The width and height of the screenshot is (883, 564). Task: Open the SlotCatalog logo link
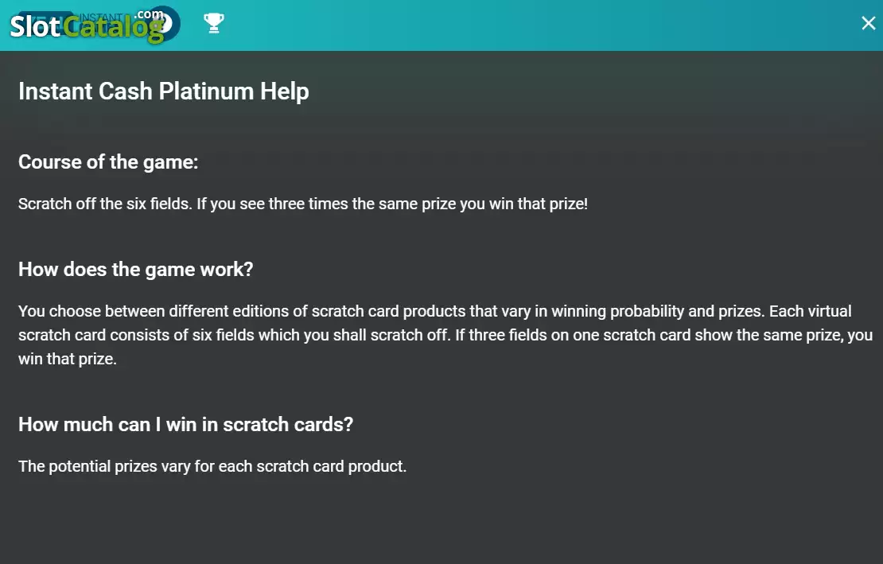[88, 26]
